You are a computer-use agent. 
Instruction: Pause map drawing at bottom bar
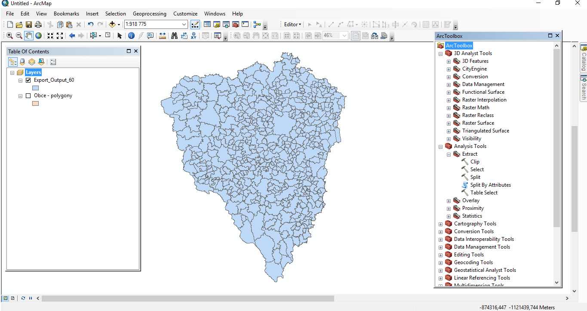pos(31,298)
